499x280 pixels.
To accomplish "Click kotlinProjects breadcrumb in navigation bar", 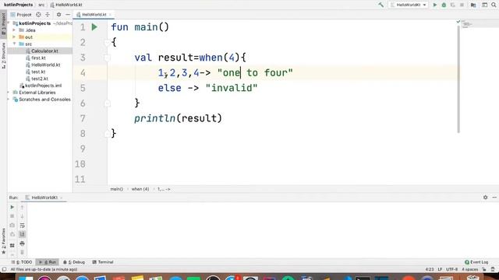I will pos(18,5).
